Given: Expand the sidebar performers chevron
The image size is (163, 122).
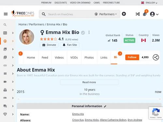Looking at the screenshot, I should [13, 41].
